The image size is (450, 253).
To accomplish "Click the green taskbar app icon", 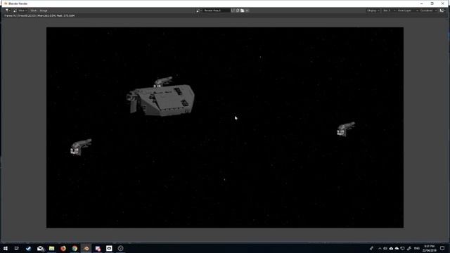I will tap(51, 248).
